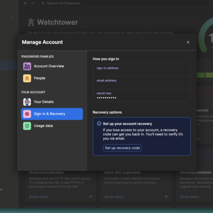Click the green Usage data shield icon
This screenshot has height=213, width=213.
point(27,126)
